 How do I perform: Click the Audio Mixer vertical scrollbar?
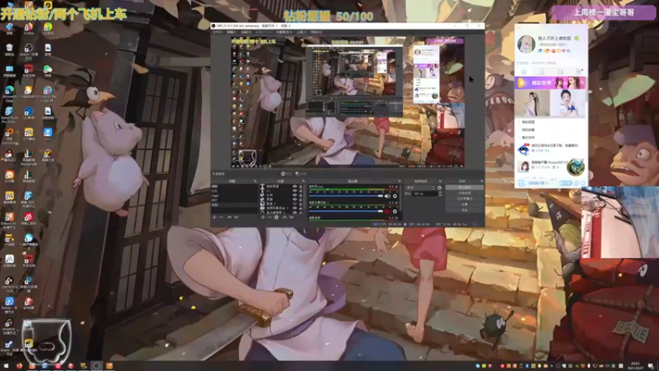click(x=400, y=198)
